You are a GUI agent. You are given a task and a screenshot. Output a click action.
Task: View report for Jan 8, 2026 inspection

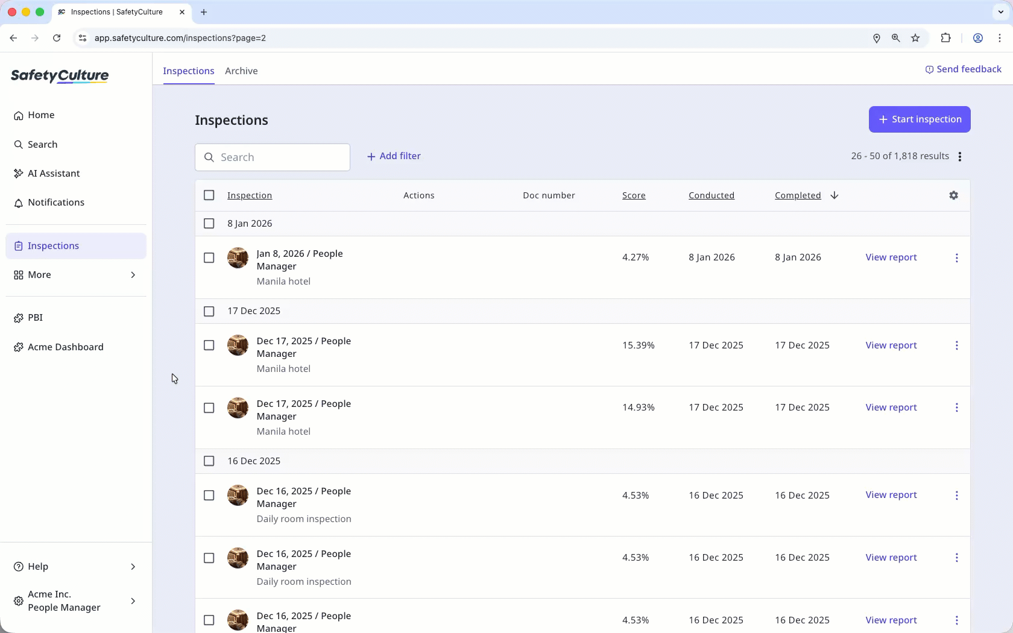(x=891, y=257)
